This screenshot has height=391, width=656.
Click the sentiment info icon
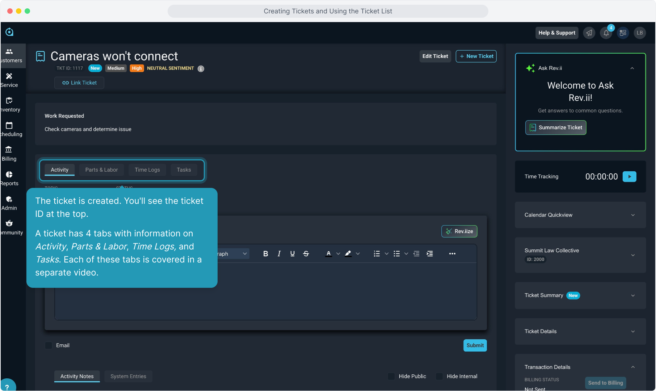201,69
